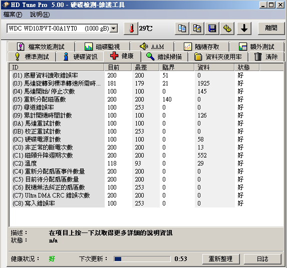Click the down arrow minimize-to-tray icon
The height and width of the screenshot is (268, 287).
tap(244, 28)
